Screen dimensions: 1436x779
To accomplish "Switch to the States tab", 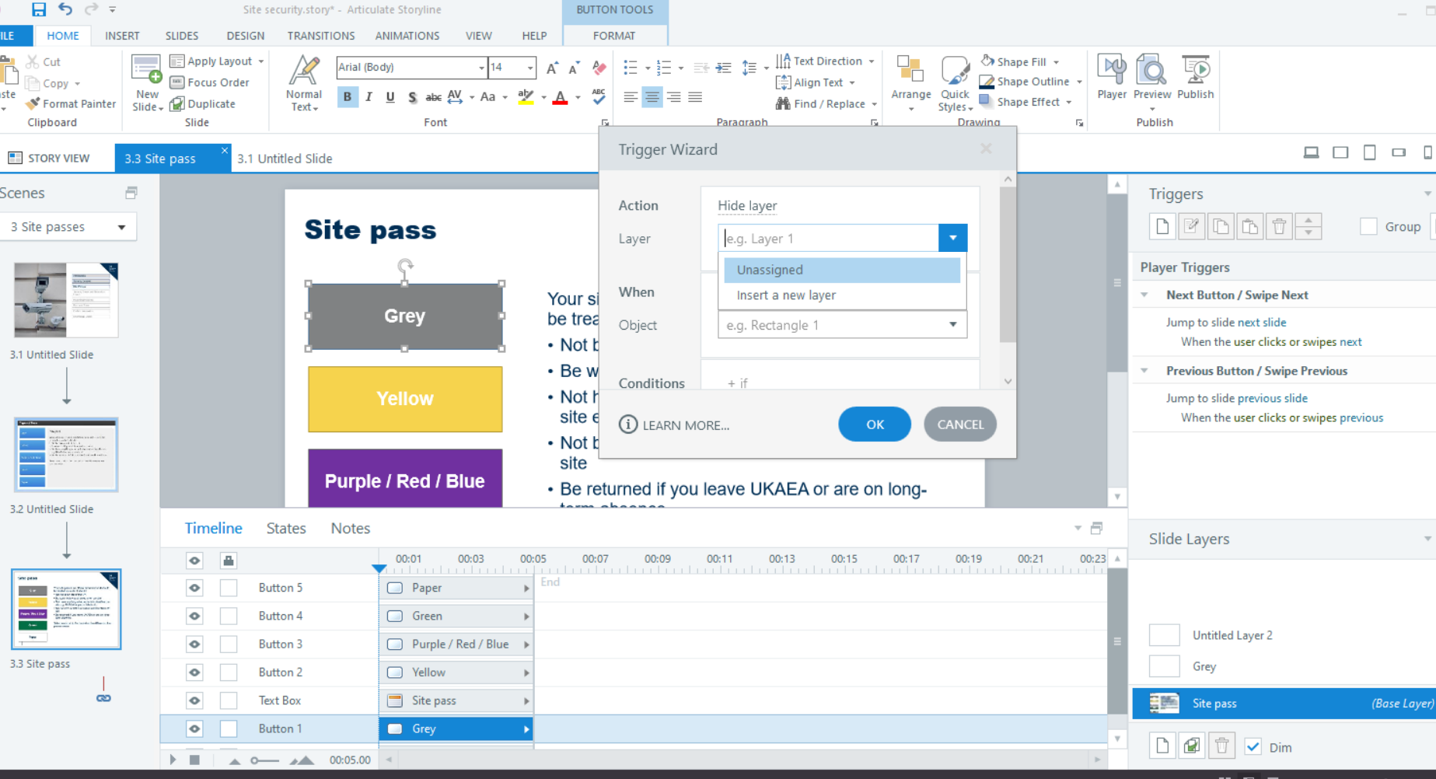I will [x=286, y=529].
